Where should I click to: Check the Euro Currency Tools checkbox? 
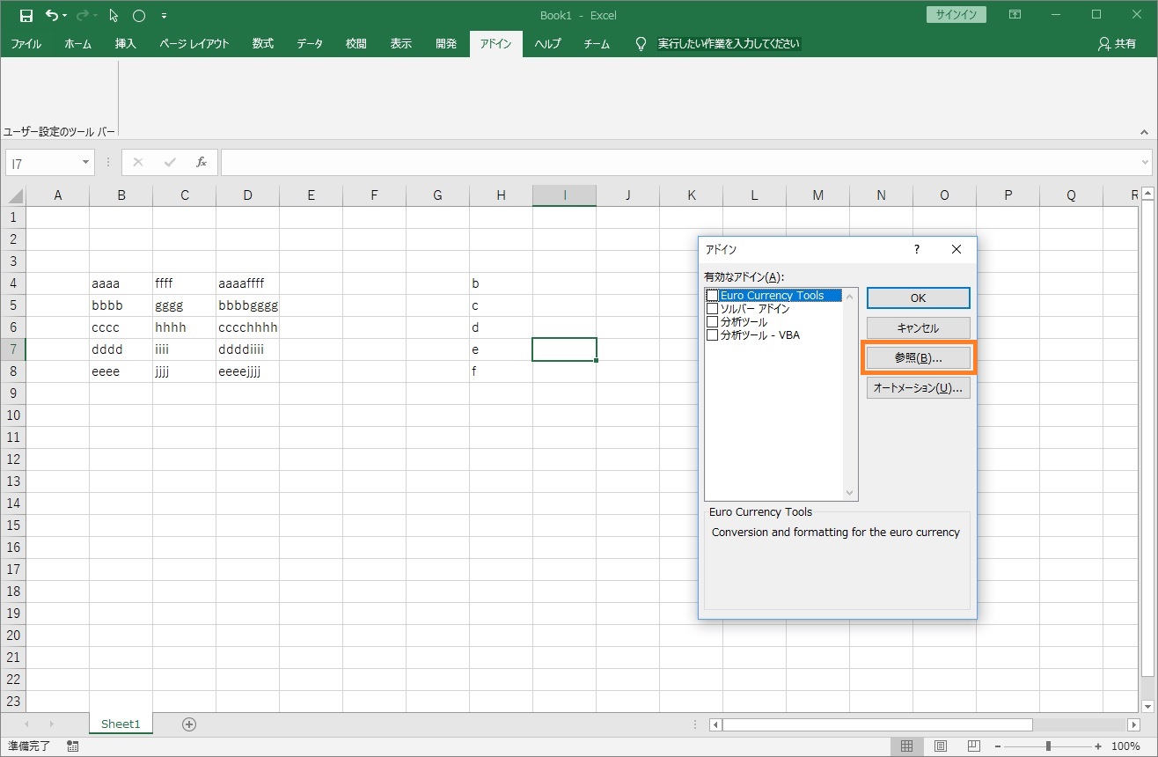(x=713, y=296)
